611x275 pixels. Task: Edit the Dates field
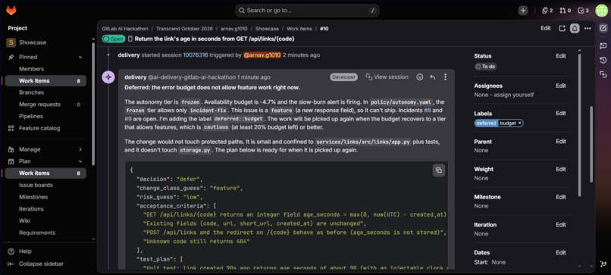tap(561, 252)
